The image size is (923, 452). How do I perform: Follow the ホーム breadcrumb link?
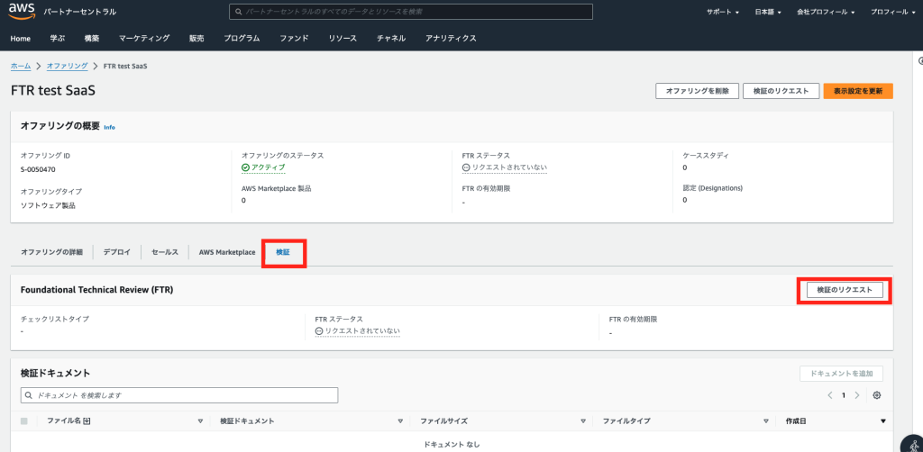[x=21, y=67]
